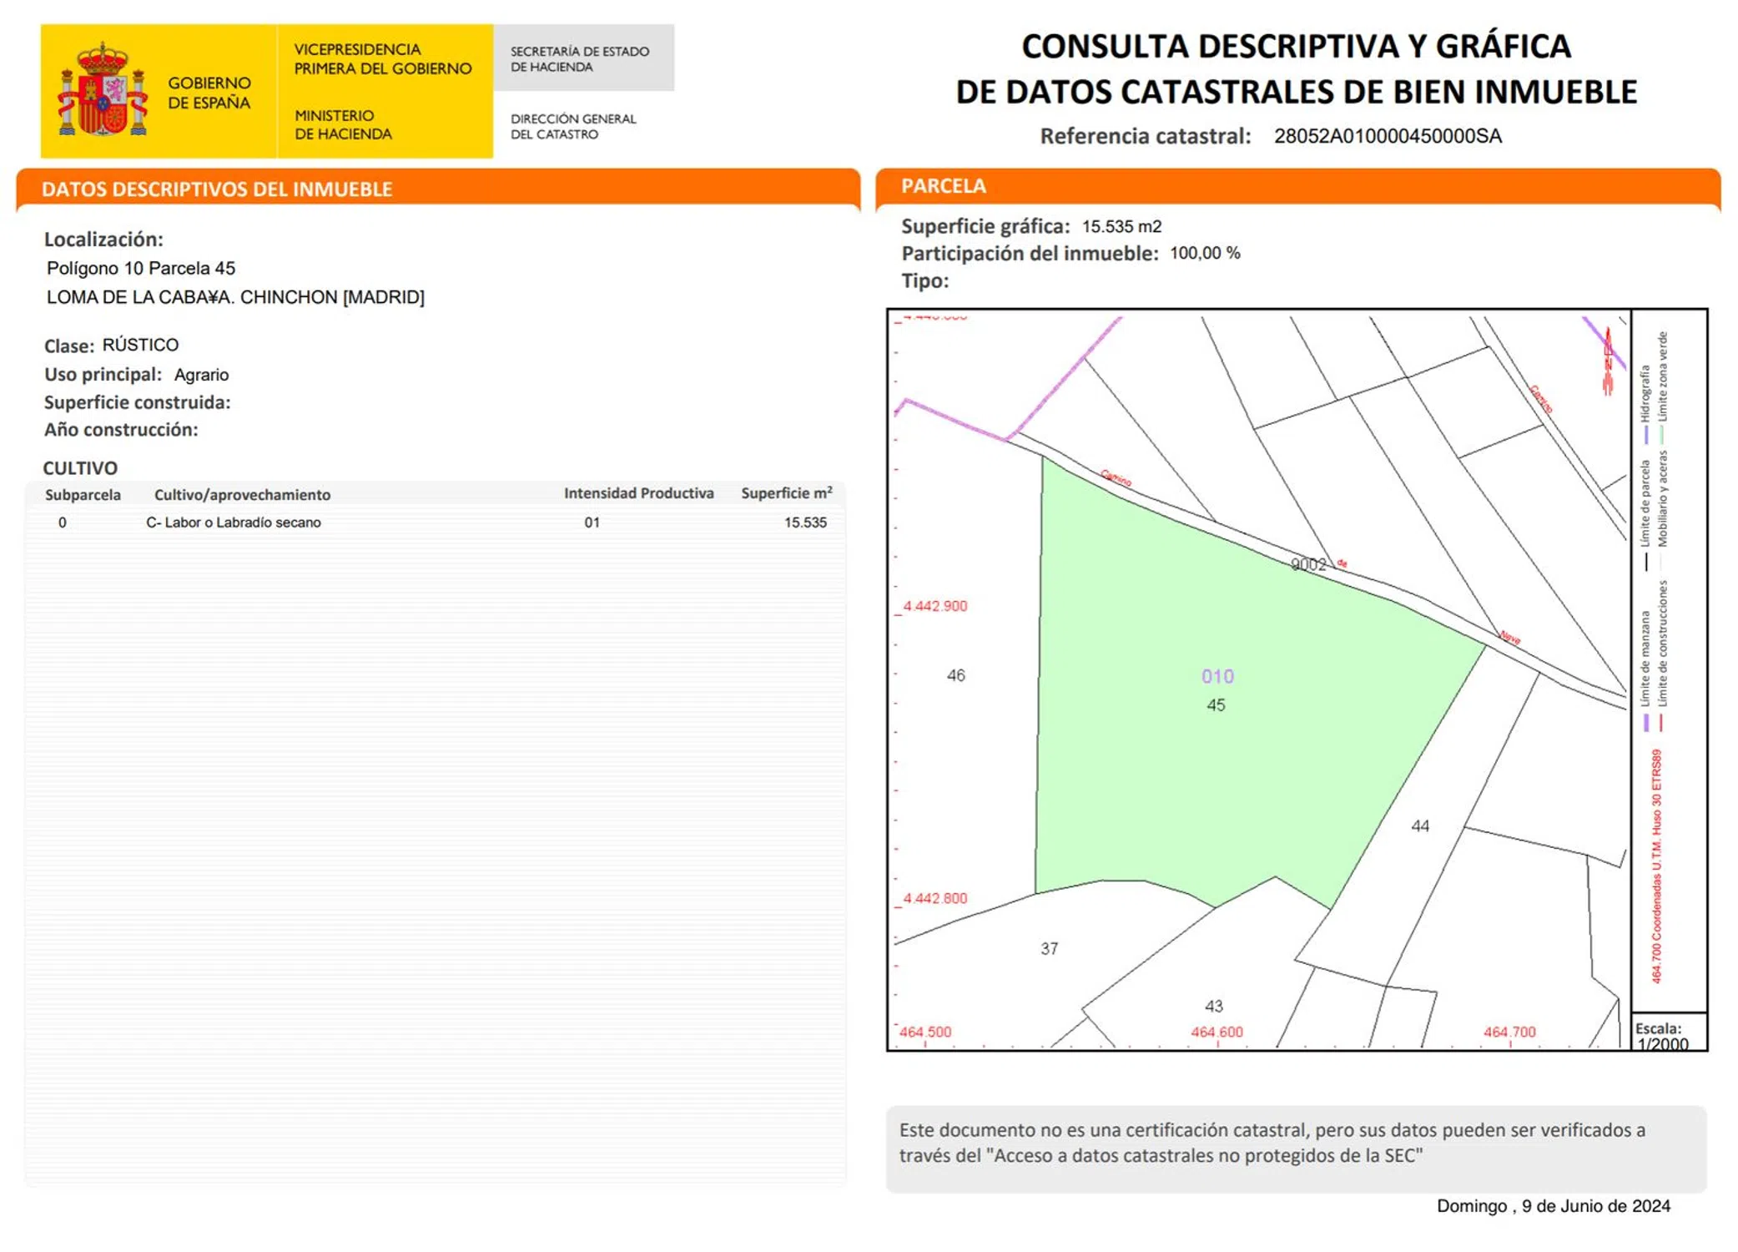The width and height of the screenshot is (1738, 1252).
Task: Click date 'Domingo , 9 de Junio de 2024'
Action: pyautogui.click(x=1554, y=1206)
